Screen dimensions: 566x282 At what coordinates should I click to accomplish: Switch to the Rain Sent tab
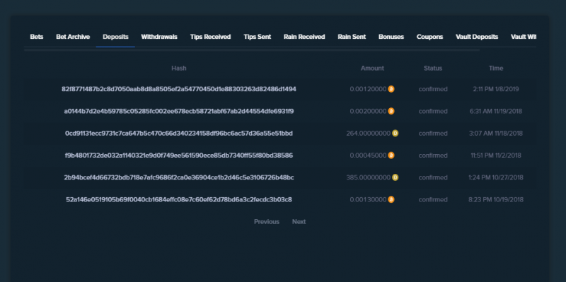pyautogui.click(x=352, y=37)
